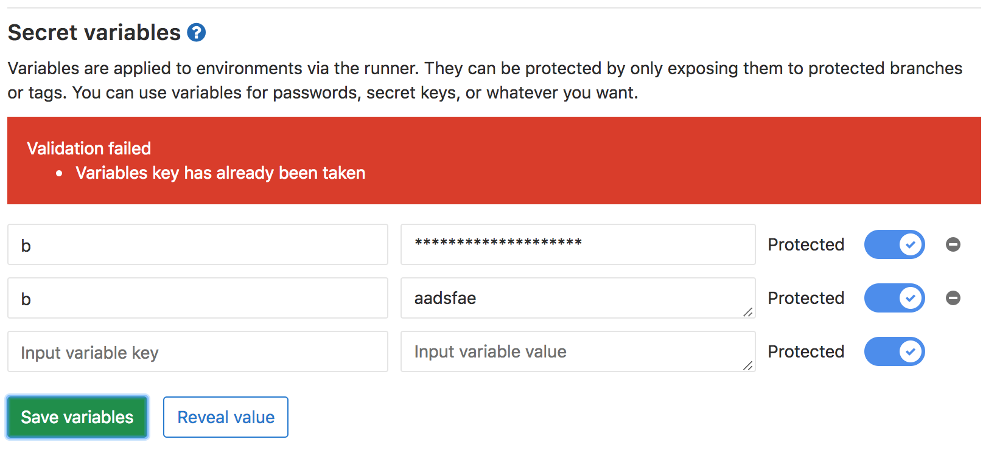
Task: Focus the second row key field containing b
Action: [198, 298]
